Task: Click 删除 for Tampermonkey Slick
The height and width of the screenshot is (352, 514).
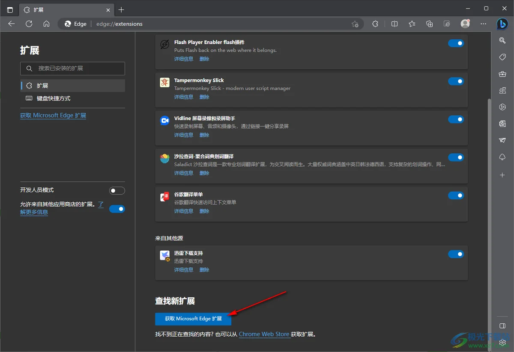Action: pos(204,97)
